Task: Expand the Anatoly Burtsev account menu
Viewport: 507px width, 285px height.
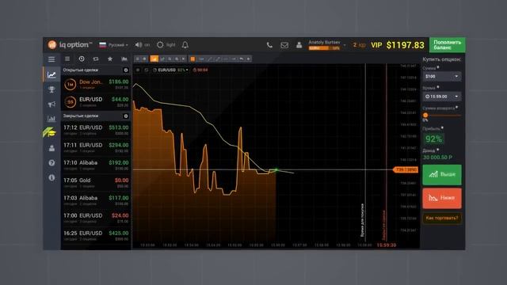Action: tap(327, 45)
